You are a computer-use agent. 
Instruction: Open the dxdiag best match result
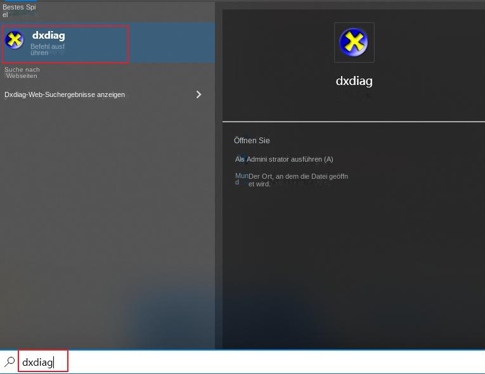pos(107,43)
